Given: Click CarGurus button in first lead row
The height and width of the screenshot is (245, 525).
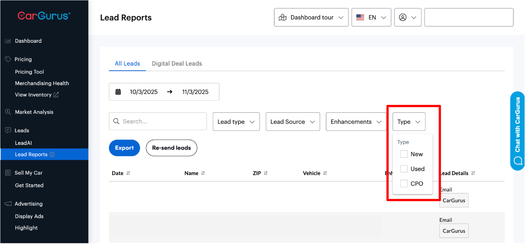Looking at the screenshot, I should [454, 200].
